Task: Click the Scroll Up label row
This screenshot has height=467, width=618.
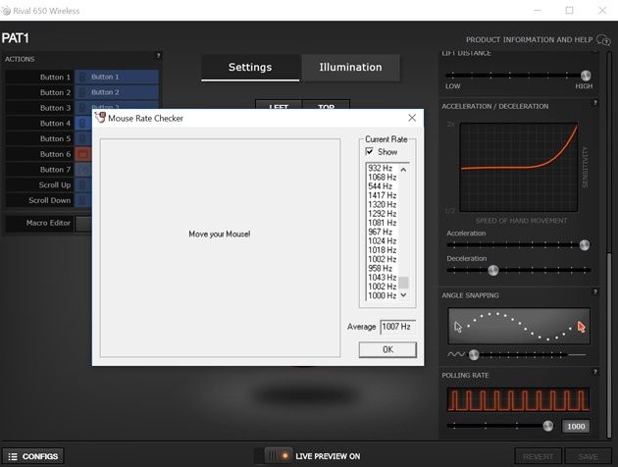Action: pos(39,184)
